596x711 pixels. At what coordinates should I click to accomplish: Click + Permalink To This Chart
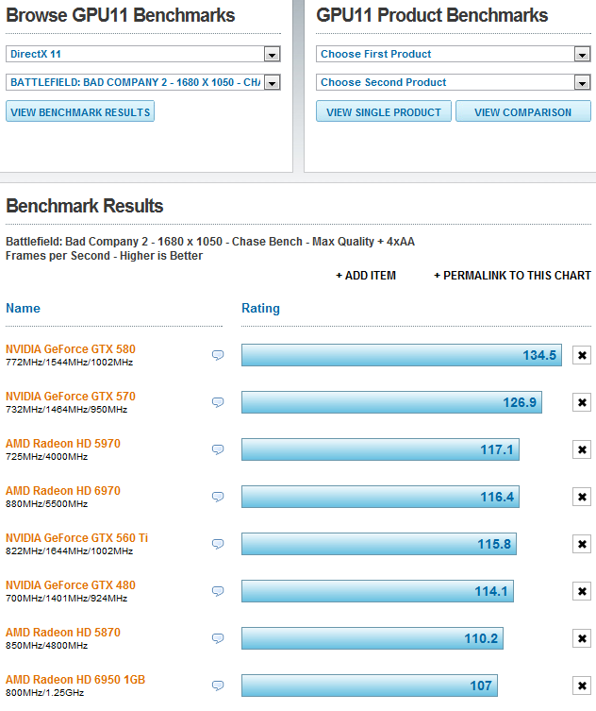[x=512, y=275]
